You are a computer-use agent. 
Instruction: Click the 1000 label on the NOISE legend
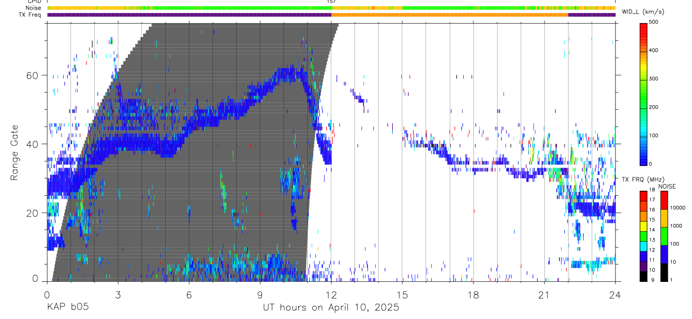[676, 226]
